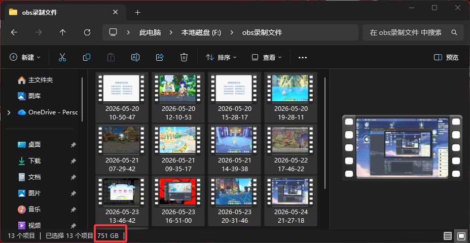Unpin 桌面 using its pin icon
Screen dimensions: 470x243
73,145
